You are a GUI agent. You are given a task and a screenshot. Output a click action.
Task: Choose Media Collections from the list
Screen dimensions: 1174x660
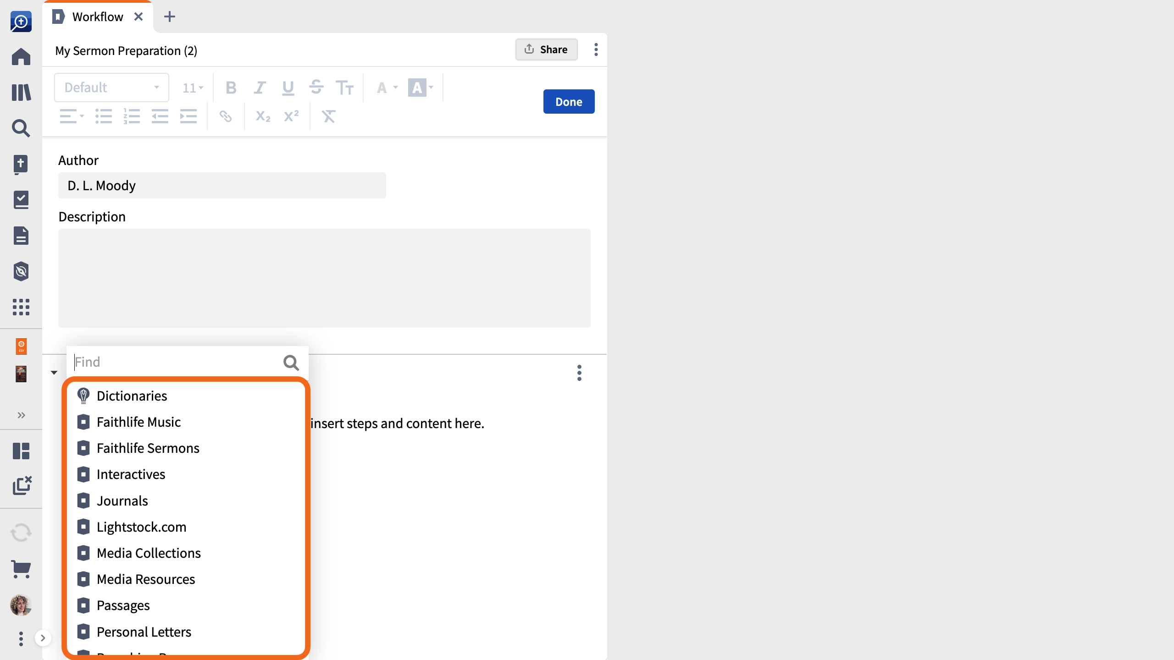point(186,553)
